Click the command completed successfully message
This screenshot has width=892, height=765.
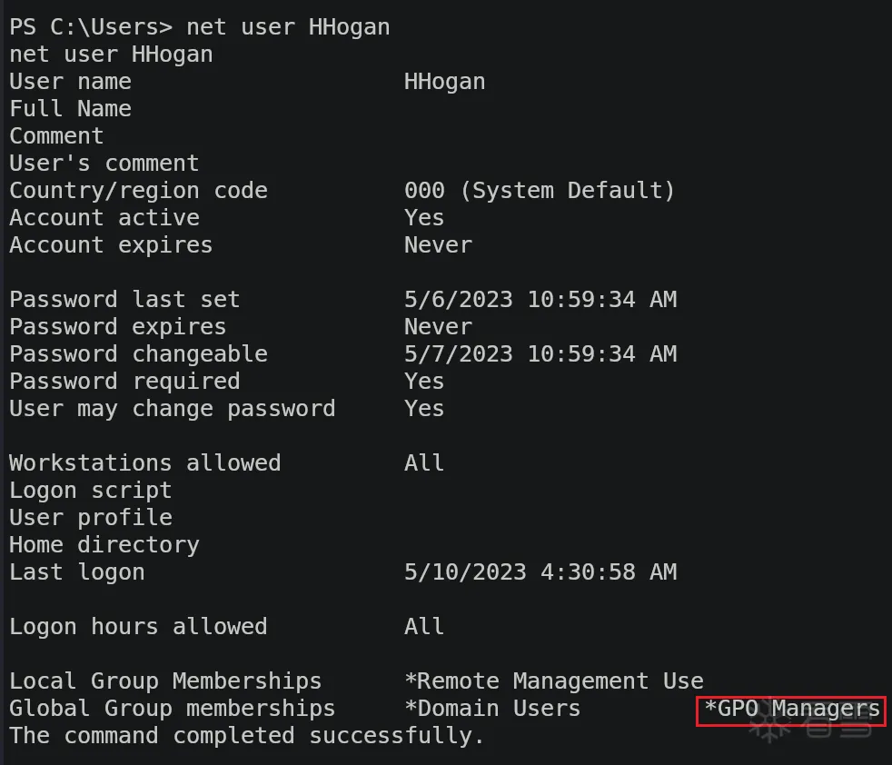246,736
